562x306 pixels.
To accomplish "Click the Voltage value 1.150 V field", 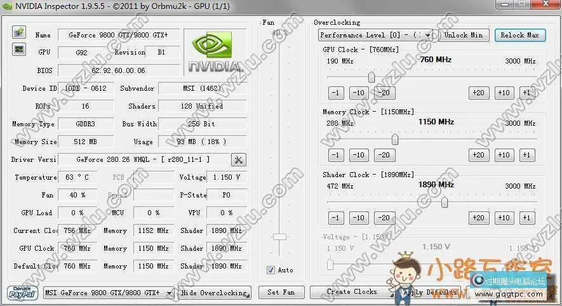I will (x=227, y=177).
